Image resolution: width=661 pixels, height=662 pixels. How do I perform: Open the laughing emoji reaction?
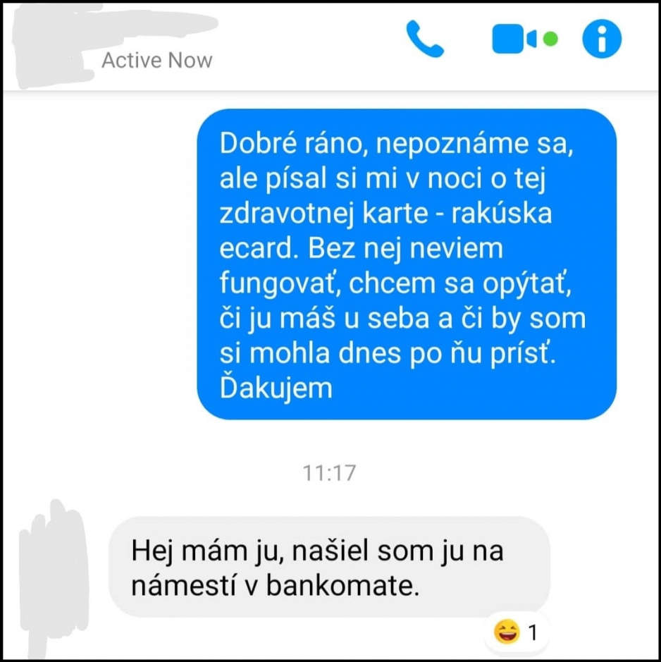click(x=507, y=632)
